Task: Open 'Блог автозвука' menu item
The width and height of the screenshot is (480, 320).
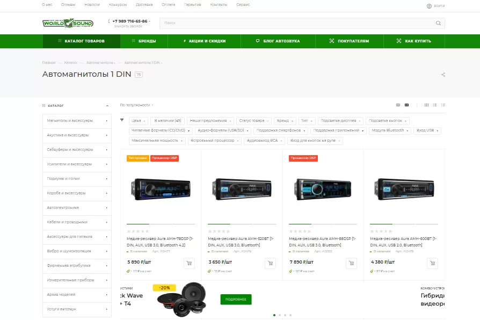Action: click(278, 41)
